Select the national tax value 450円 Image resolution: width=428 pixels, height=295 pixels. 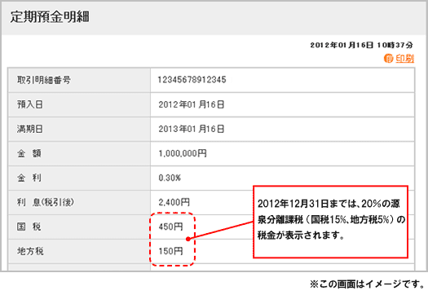170,227
